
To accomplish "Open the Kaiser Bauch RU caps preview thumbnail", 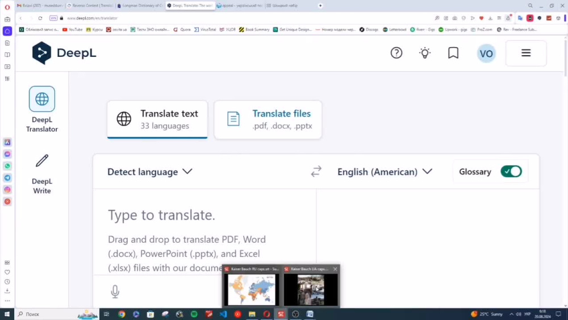I will click(x=252, y=289).
